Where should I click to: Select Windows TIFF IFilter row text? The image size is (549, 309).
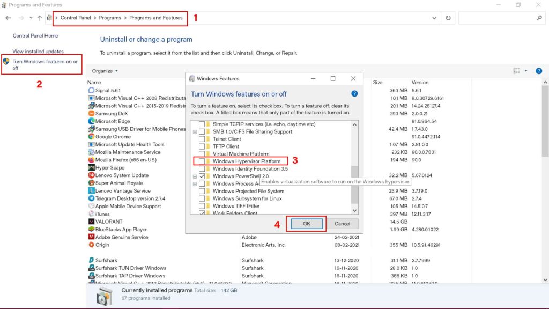coord(236,205)
